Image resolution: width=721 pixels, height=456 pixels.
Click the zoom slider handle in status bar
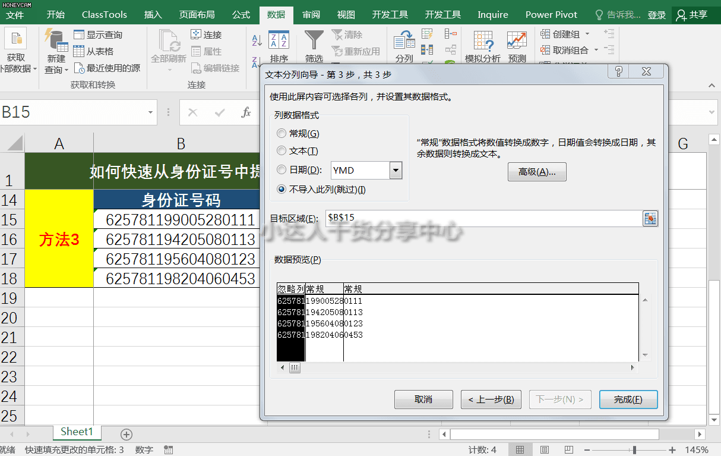(x=634, y=450)
